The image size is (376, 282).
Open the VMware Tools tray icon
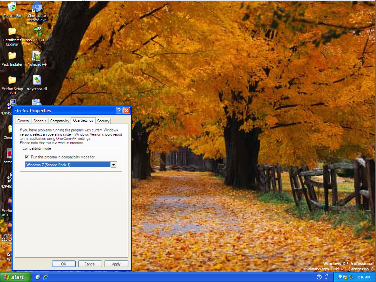(345, 277)
